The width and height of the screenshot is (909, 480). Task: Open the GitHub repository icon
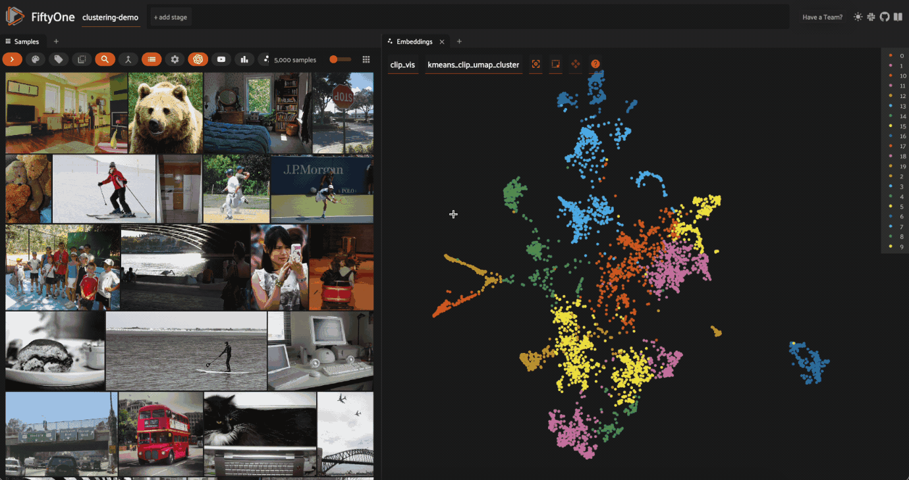(884, 17)
